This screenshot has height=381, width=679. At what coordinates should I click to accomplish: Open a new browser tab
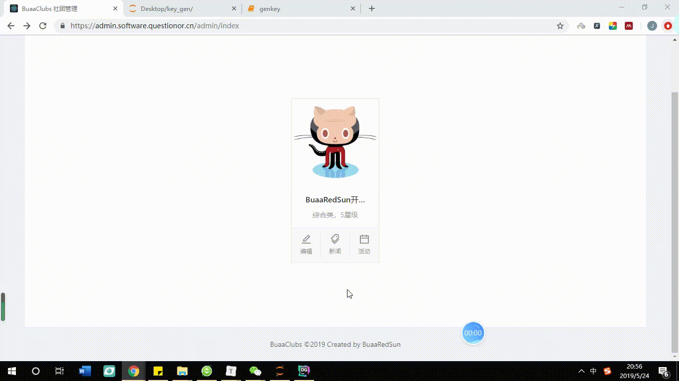point(371,8)
